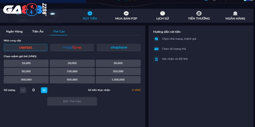Screen dimensions: 255x127
Task: Decrease card quantity with minus button
Action: [x=23, y=90]
